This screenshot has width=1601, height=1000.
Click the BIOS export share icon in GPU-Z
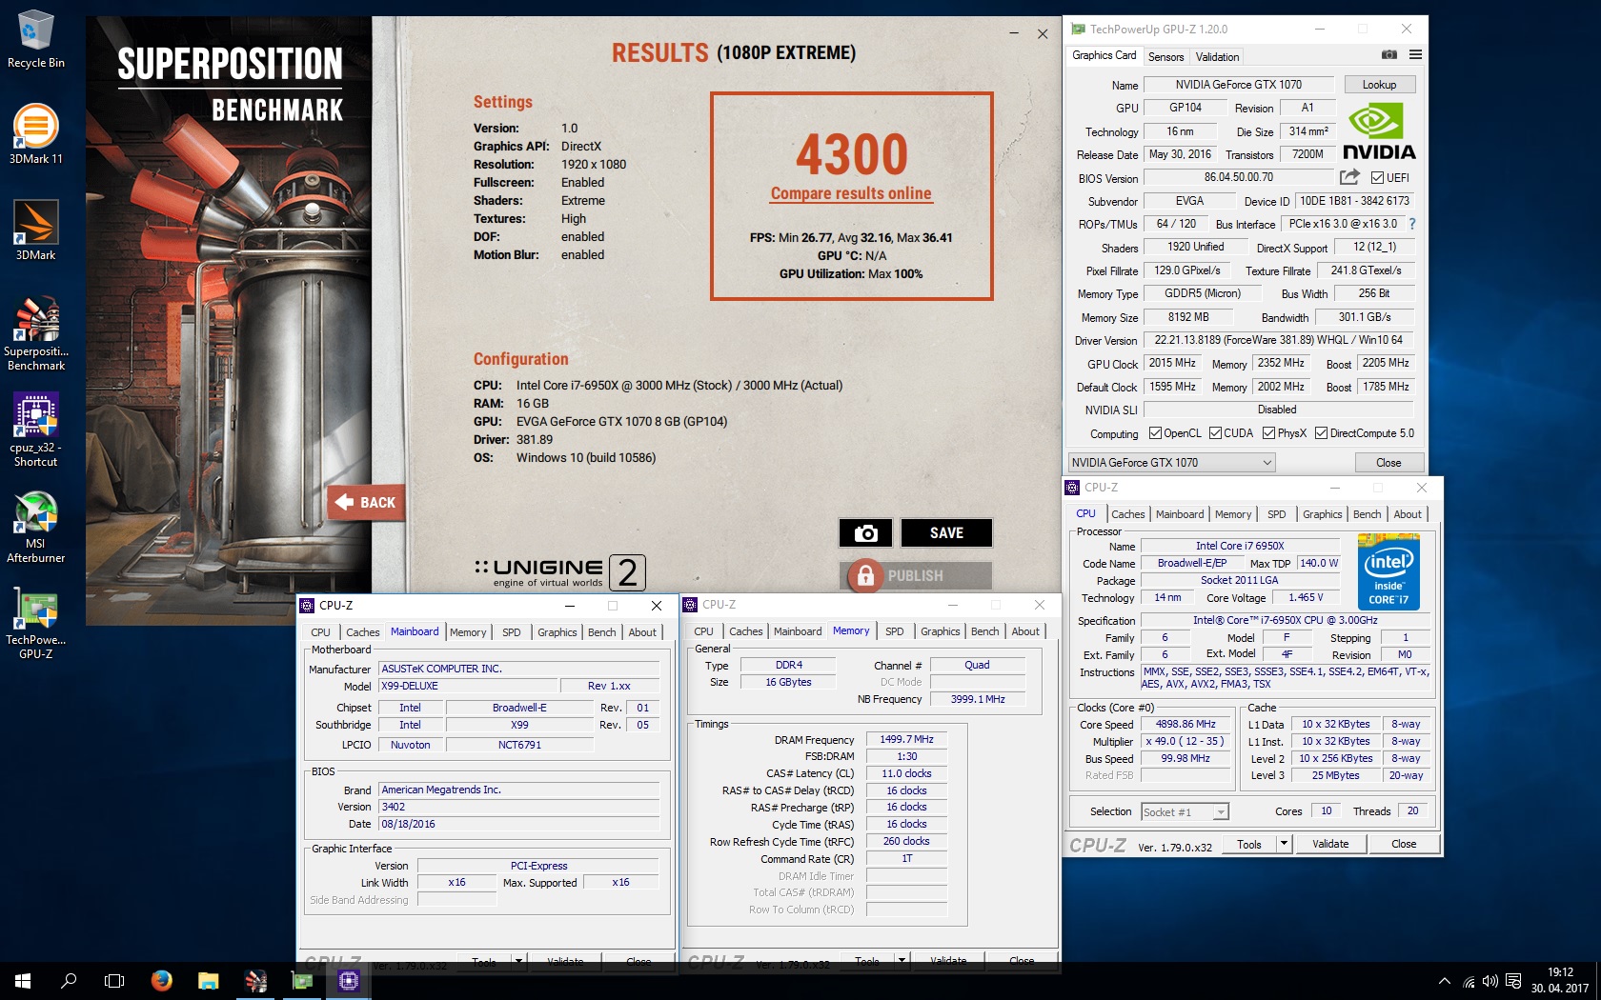click(x=1349, y=177)
